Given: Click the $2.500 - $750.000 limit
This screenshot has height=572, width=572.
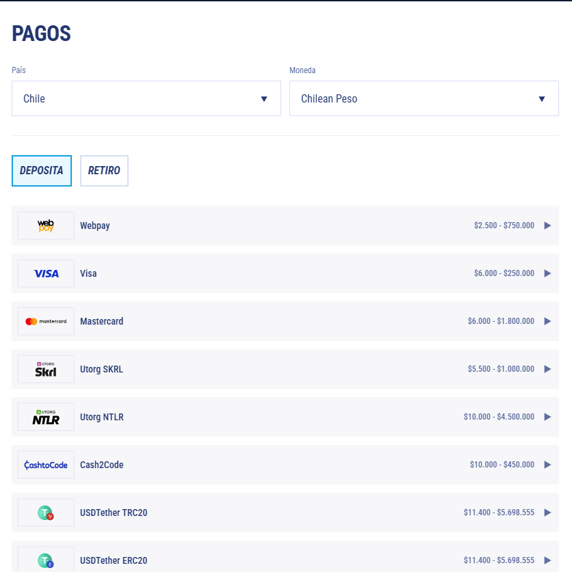Looking at the screenshot, I should (x=504, y=226).
